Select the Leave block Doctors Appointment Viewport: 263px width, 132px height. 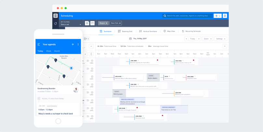[153, 78]
